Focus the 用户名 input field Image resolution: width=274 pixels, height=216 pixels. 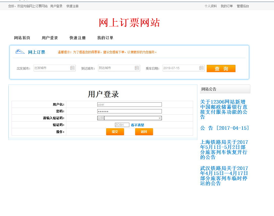130,105
